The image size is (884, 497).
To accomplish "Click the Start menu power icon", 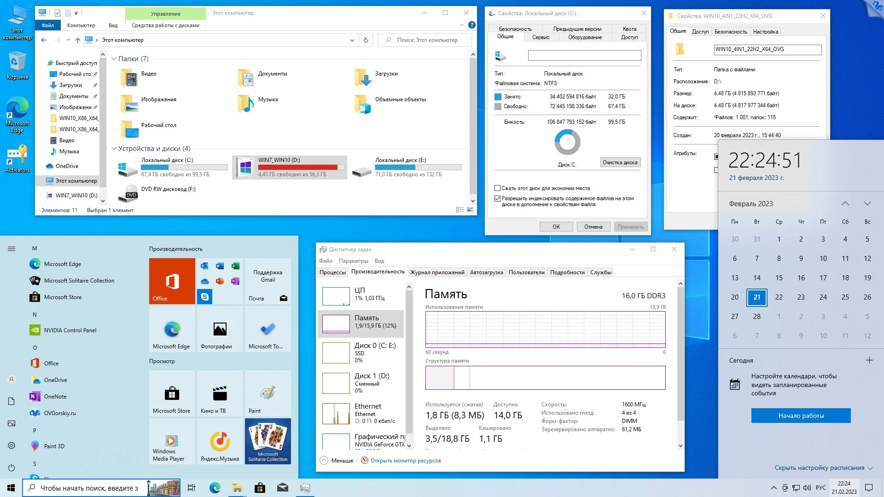I will pyautogui.click(x=12, y=468).
